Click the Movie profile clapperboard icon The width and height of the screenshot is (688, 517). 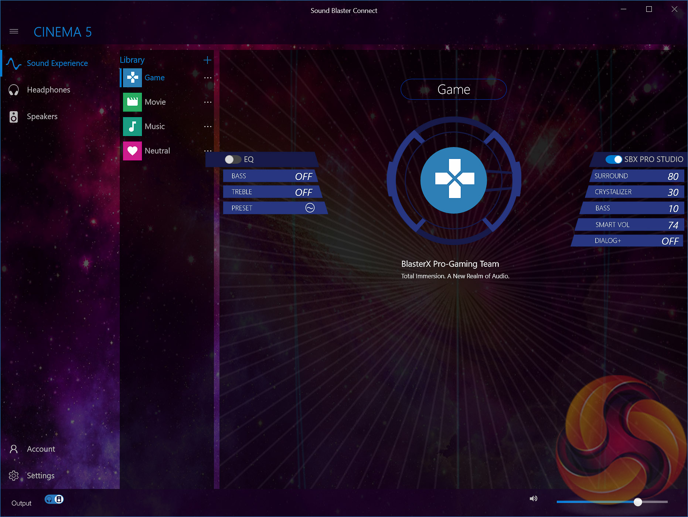(x=132, y=102)
